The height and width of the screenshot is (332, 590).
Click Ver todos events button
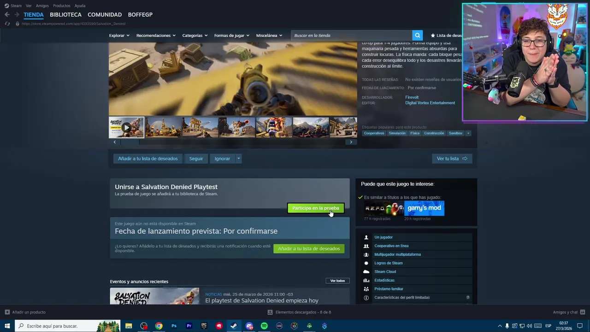(x=337, y=281)
